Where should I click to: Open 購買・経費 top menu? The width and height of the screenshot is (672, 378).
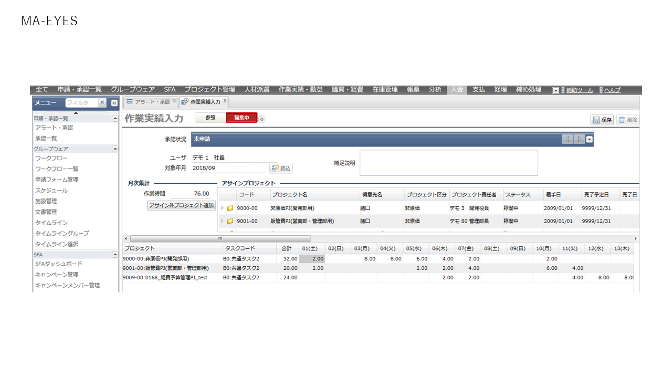(x=347, y=90)
